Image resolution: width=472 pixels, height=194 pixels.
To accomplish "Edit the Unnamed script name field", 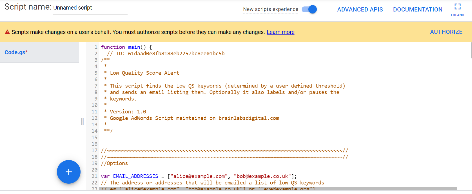I will coord(90,8).
